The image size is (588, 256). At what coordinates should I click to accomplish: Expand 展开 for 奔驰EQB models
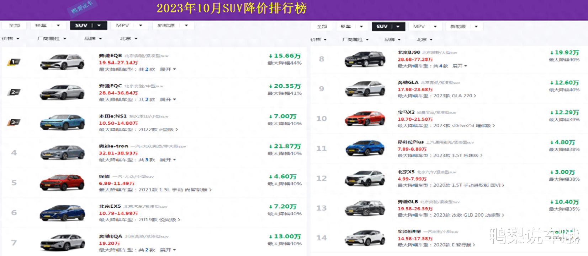[168, 69]
